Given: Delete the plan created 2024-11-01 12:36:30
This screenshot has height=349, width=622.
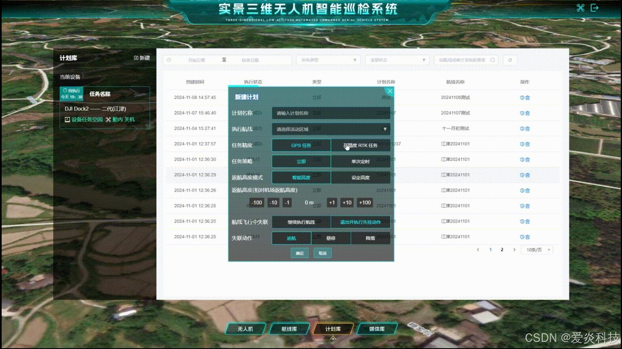Looking at the screenshot, I should click(527, 160).
